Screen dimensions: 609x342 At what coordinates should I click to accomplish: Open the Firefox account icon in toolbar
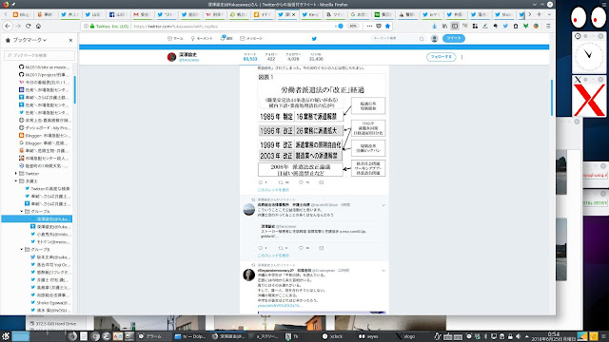point(536,26)
